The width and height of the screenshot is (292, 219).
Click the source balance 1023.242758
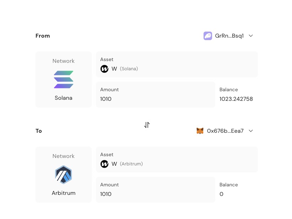(x=236, y=99)
